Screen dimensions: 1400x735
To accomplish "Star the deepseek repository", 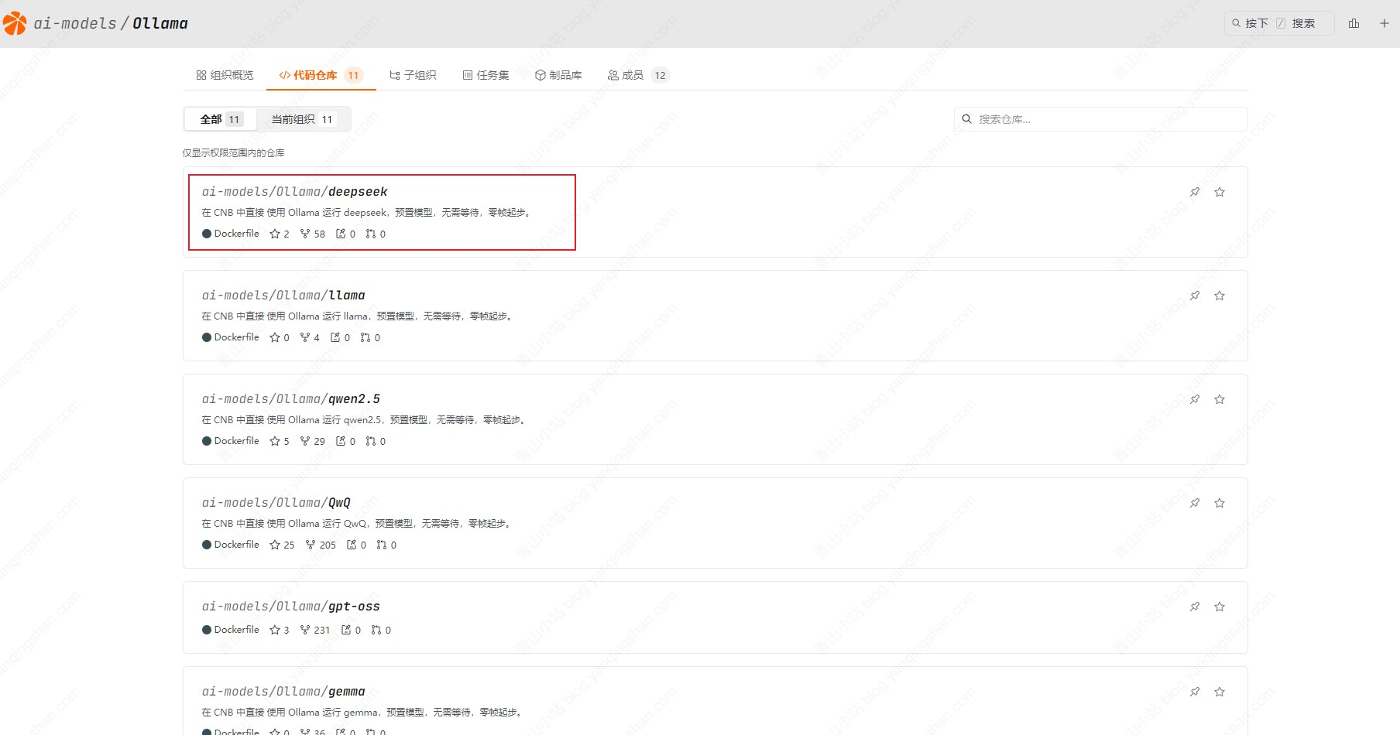I will click(x=1220, y=192).
